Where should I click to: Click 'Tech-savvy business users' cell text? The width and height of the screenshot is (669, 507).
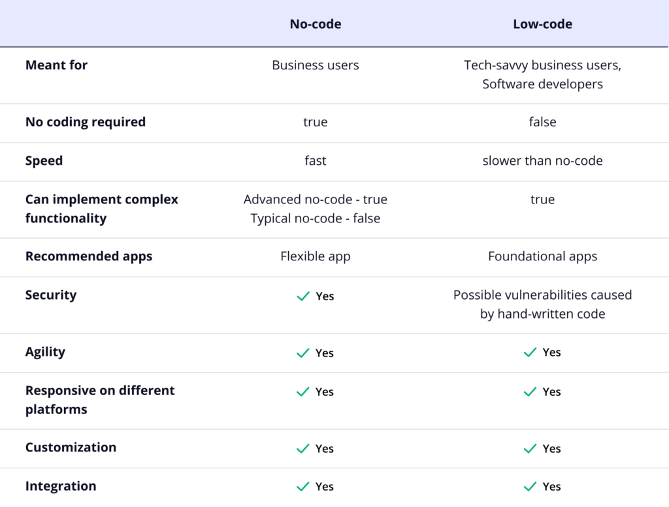542,65
